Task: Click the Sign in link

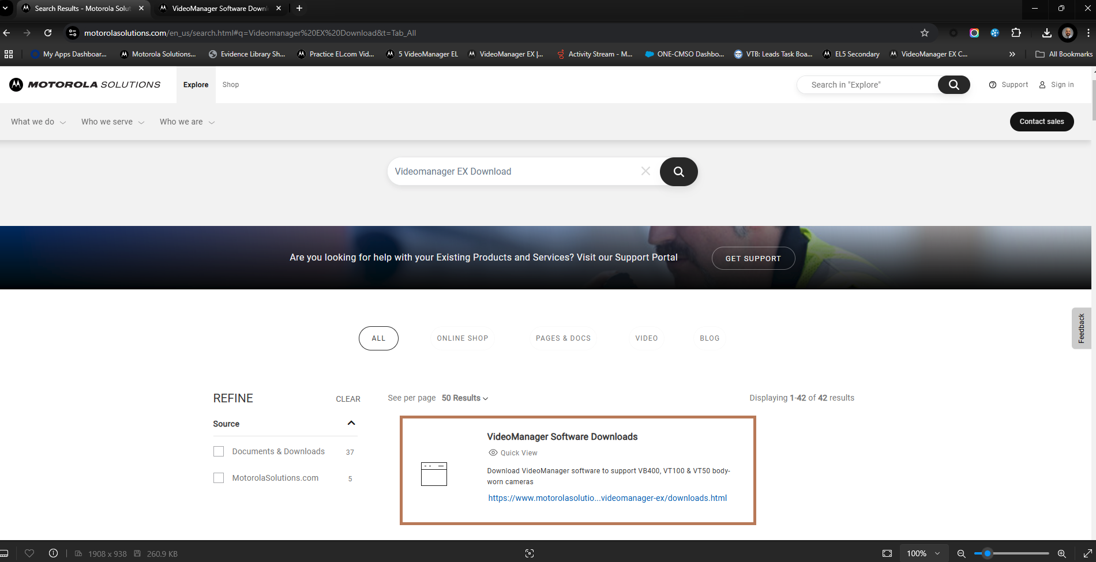Action: point(1057,85)
